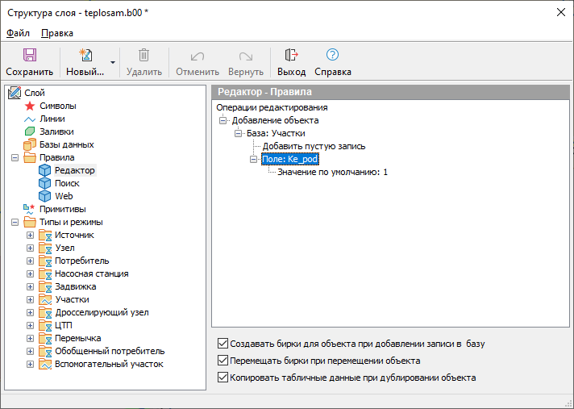Collapse the Правила folder node
This screenshot has height=409, width=574.
tap(16, 157)
